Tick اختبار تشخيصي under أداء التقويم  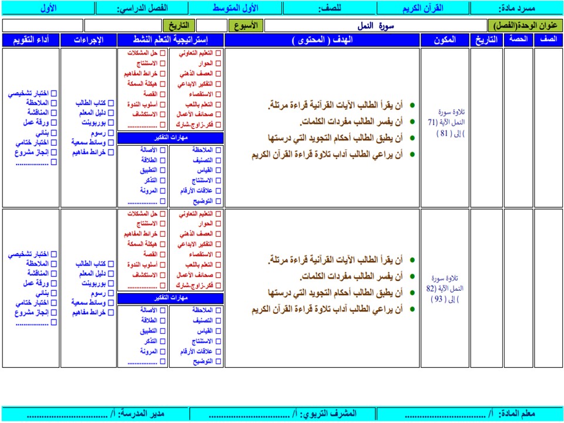[53, 92]
